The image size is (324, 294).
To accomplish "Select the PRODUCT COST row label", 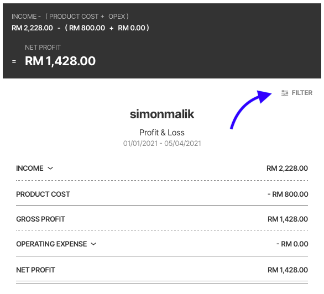I will (43, 195).
